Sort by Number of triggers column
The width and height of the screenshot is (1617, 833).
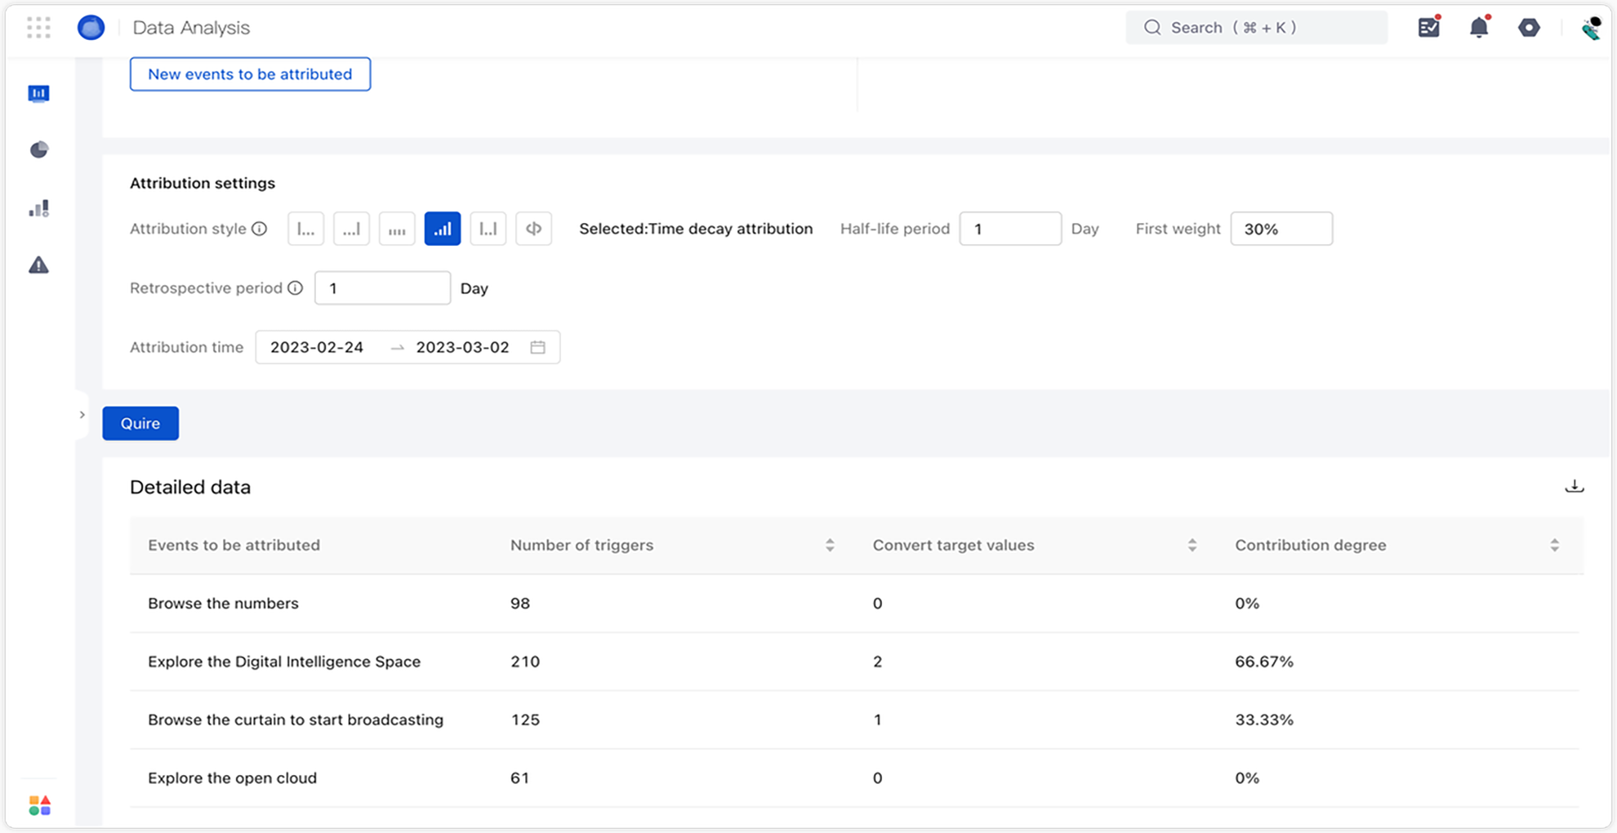(x=830, y=546)
